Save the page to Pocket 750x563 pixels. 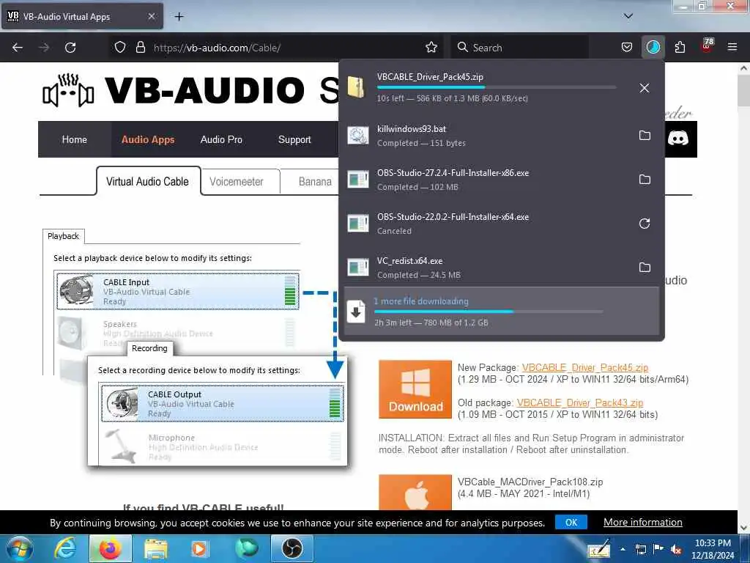pos(627,47)
